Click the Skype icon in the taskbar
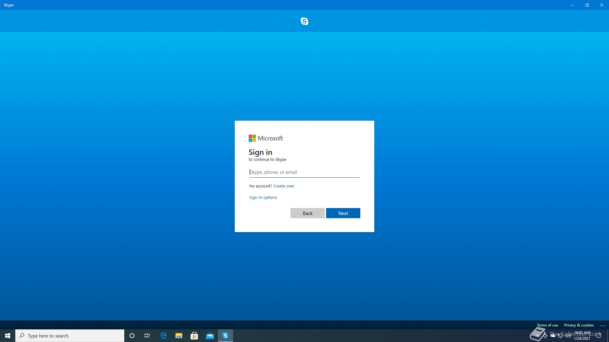 (225, 336)
